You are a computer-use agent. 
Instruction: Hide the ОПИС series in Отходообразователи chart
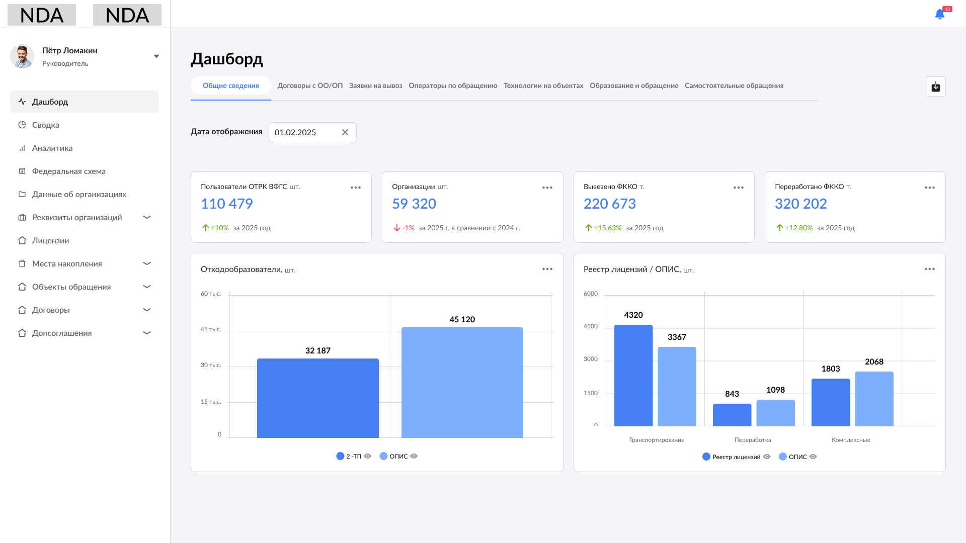pos(414,456)
